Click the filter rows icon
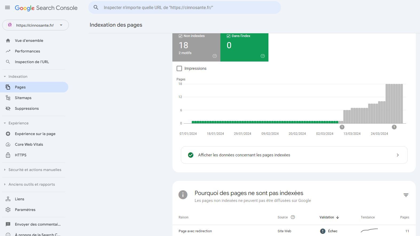420x236 pixels. (x=406, y=195)
